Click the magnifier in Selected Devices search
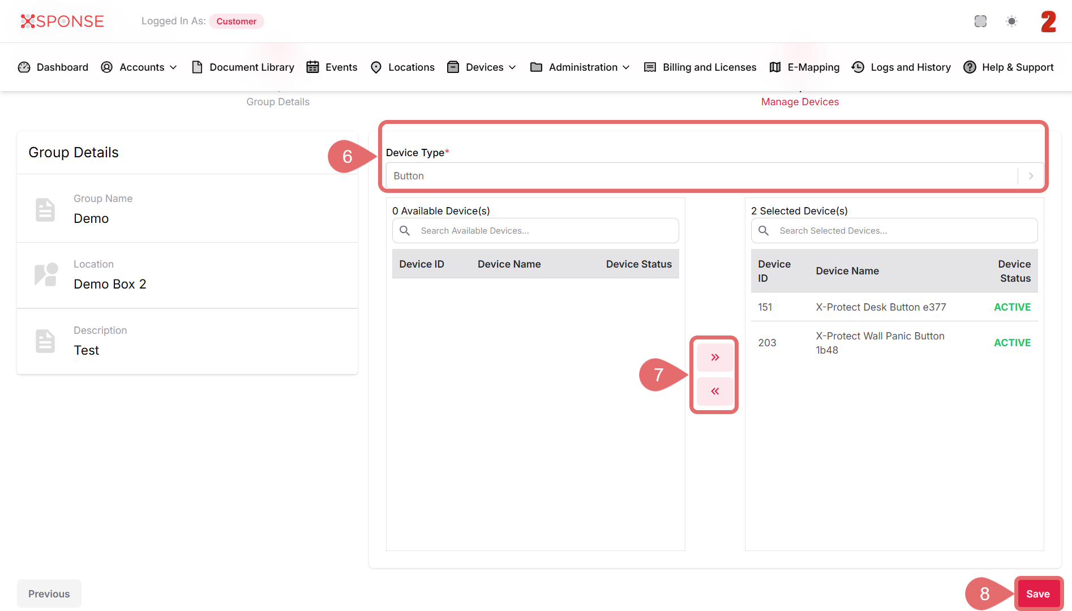The height and width of the screenshot is (611, 1072). [x=764, y=231]
